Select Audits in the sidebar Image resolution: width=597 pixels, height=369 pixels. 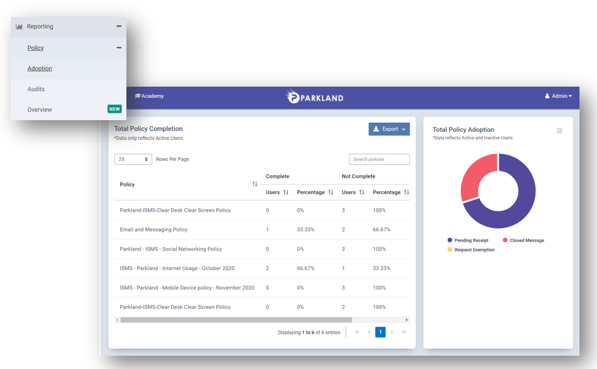tap(36, 89)
